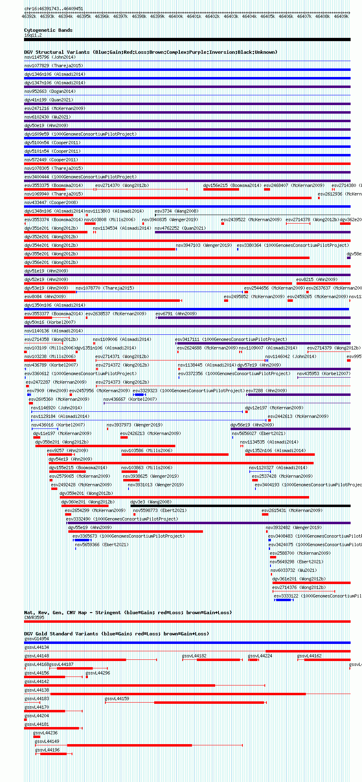Click the 46400k position on ruler
Viewport: 362px width, 782px height.
click(176, 16)
